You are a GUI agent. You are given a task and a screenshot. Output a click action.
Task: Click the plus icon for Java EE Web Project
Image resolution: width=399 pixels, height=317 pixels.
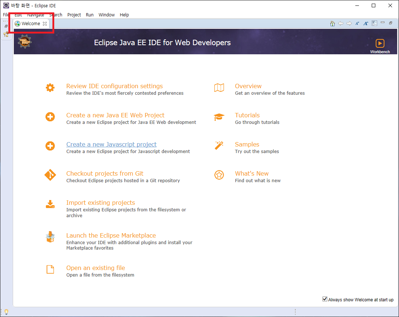coord(50,117)
